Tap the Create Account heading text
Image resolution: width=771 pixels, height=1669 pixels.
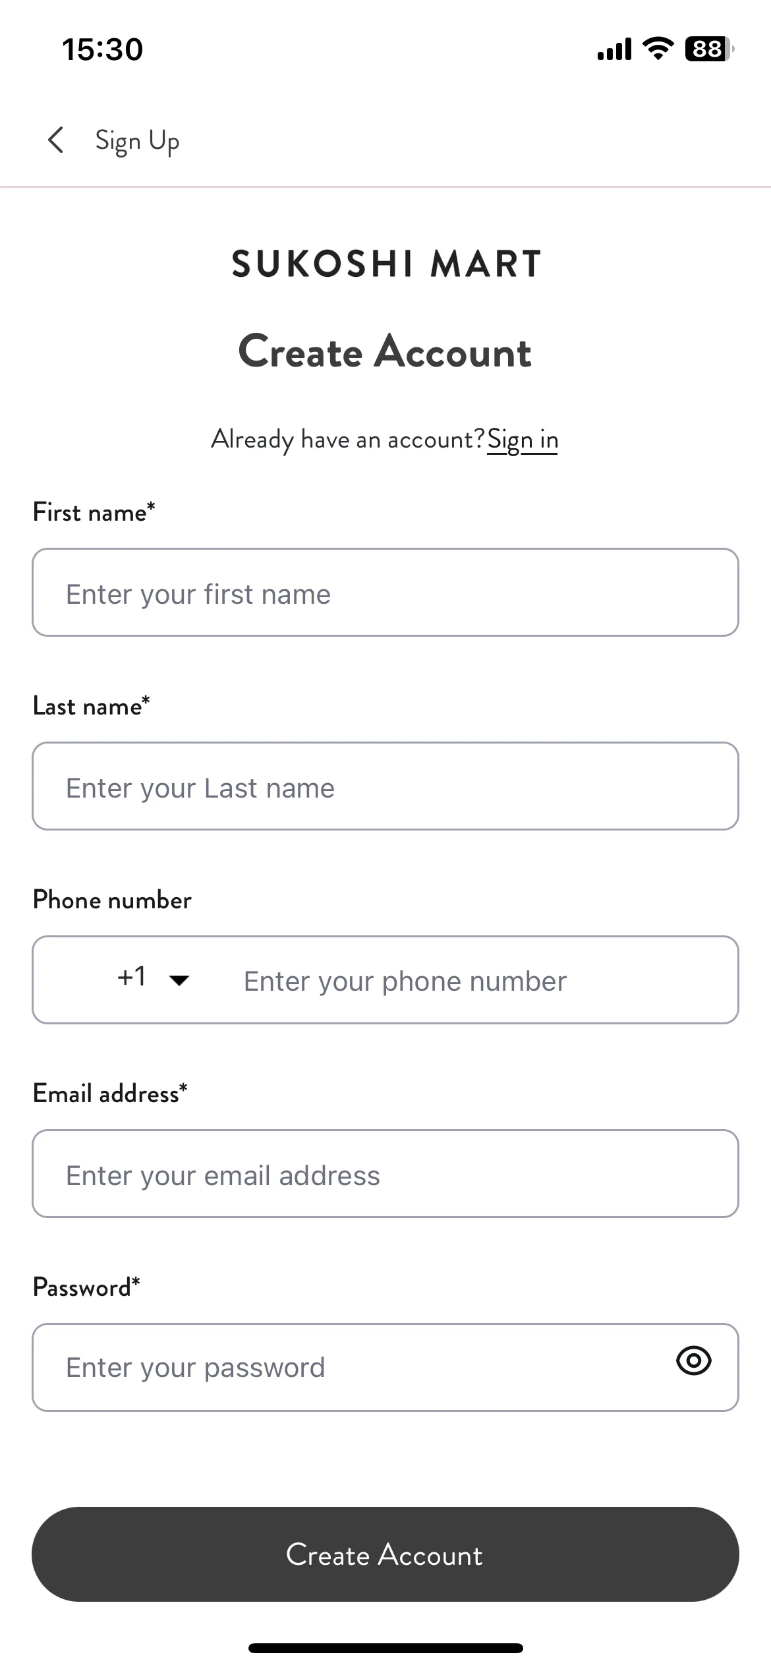(x=385, y=351)
